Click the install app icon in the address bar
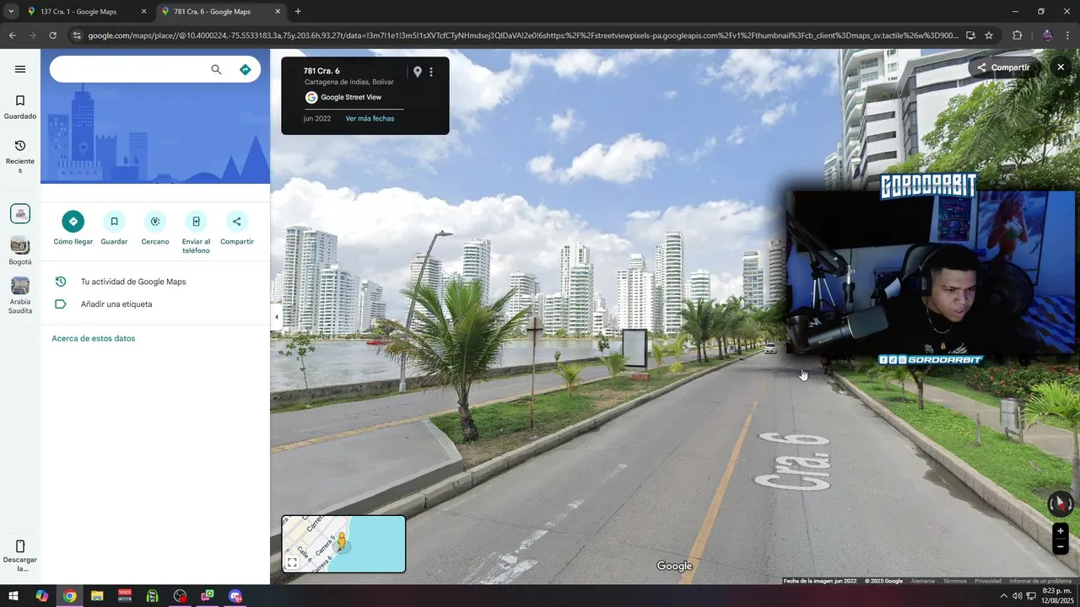The height and width of the screenshot is (607, 1080). pyautogui.click(x=970, y=35)
